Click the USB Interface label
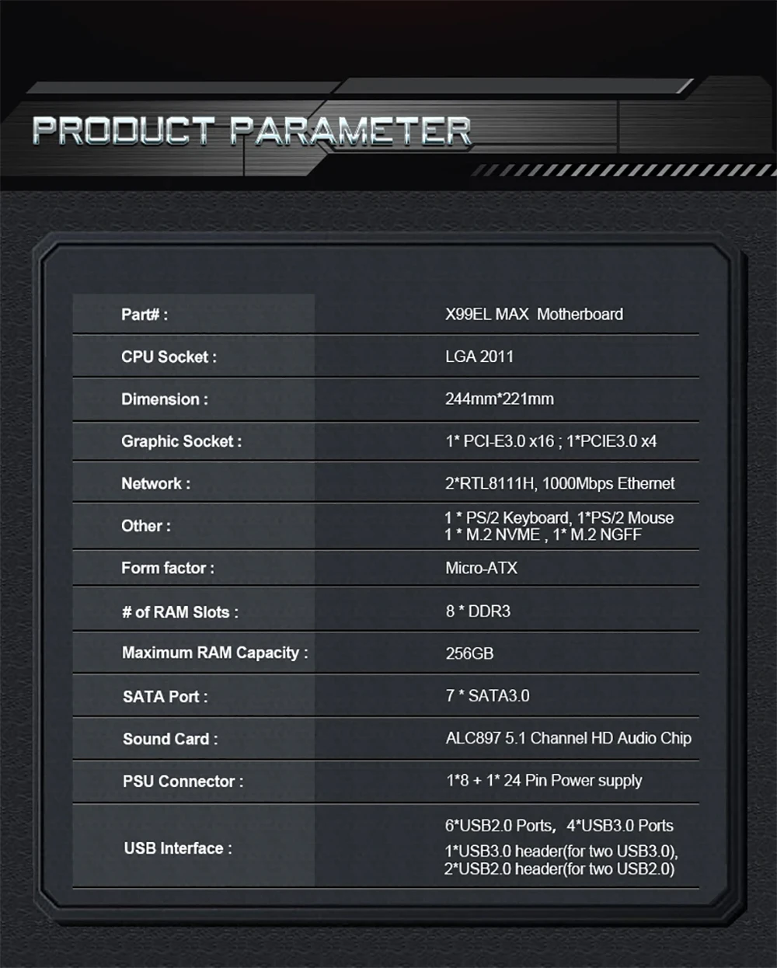This screenshot has height=968, width=777. pyautogui.click(x=178, y=848)
